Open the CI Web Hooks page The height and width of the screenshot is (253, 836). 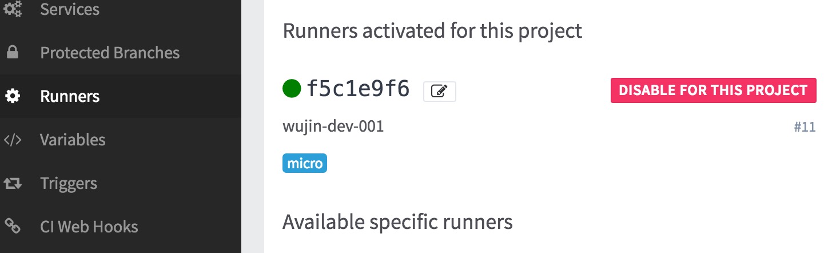pyautogui.click(x=89, y=227)
